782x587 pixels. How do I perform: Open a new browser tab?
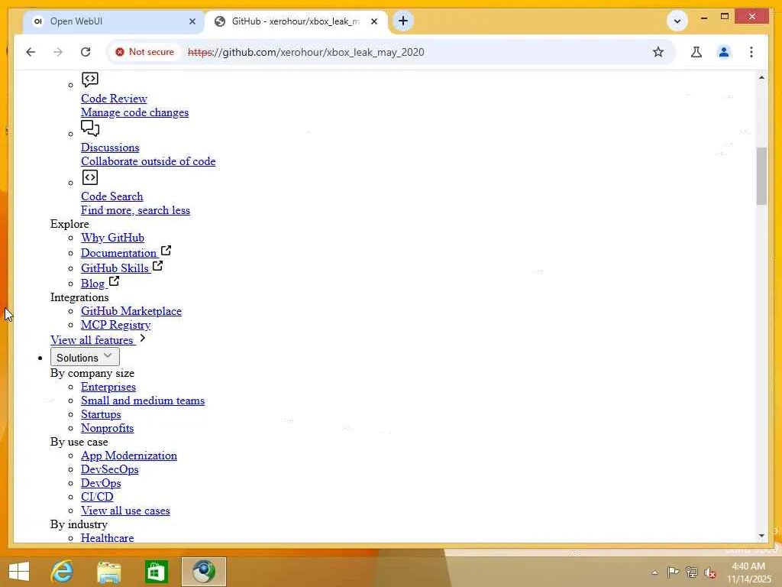403,21
